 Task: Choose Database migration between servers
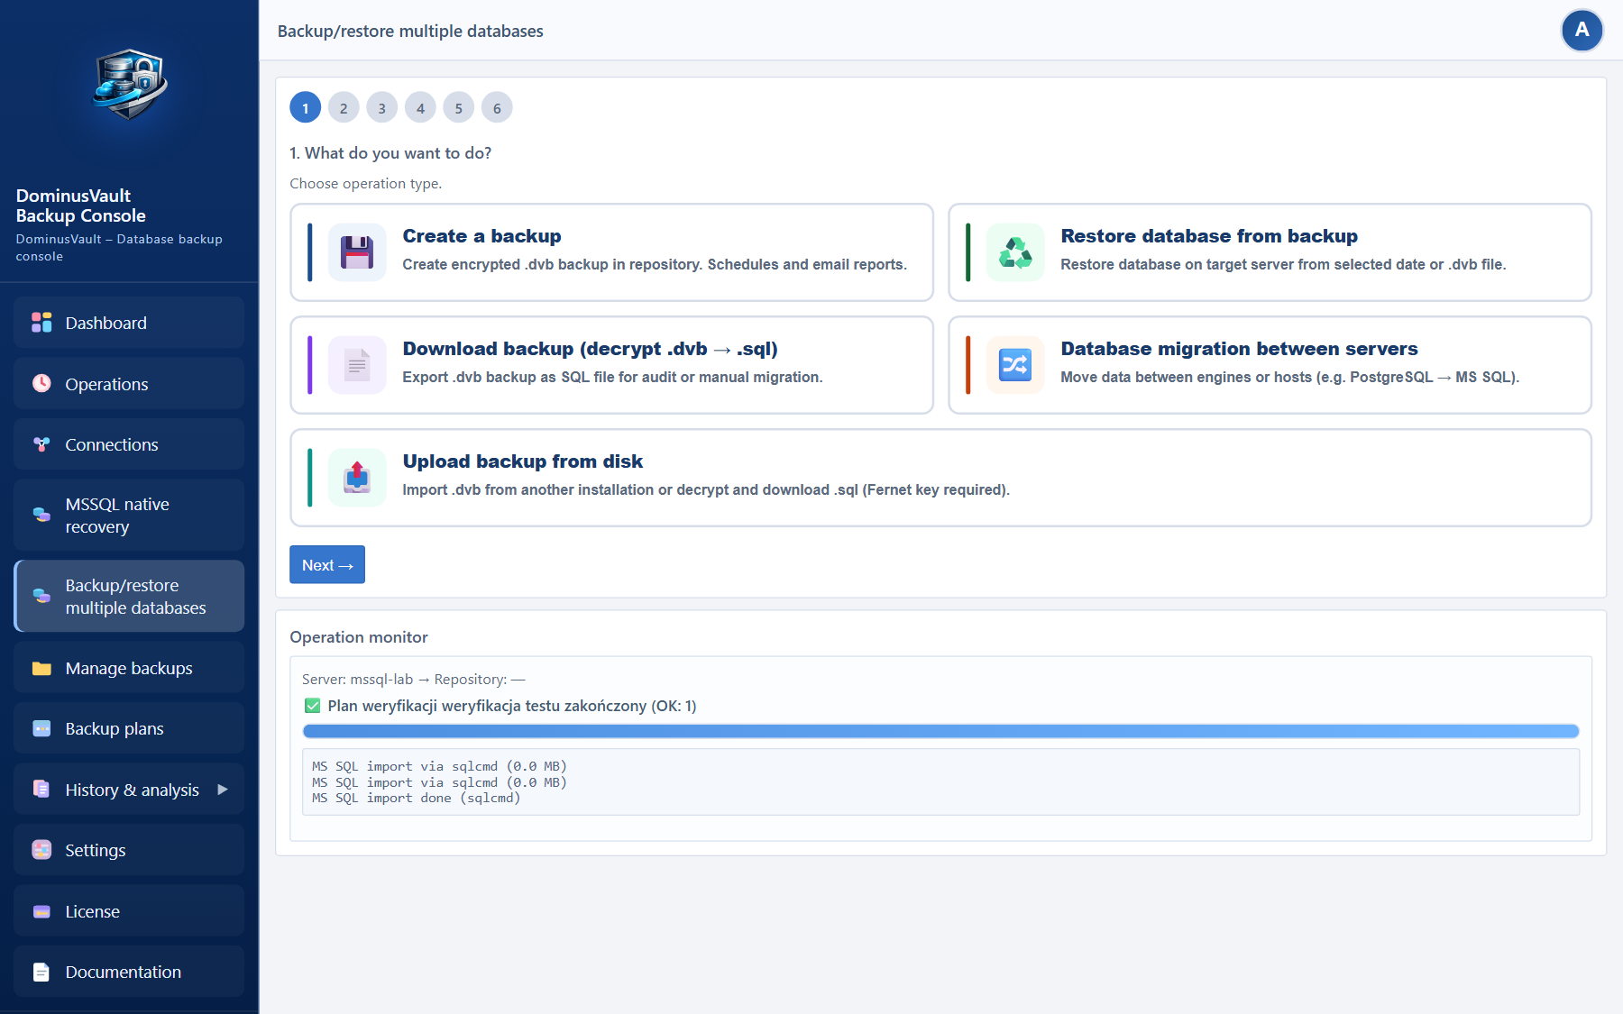tap(1270, 365)
